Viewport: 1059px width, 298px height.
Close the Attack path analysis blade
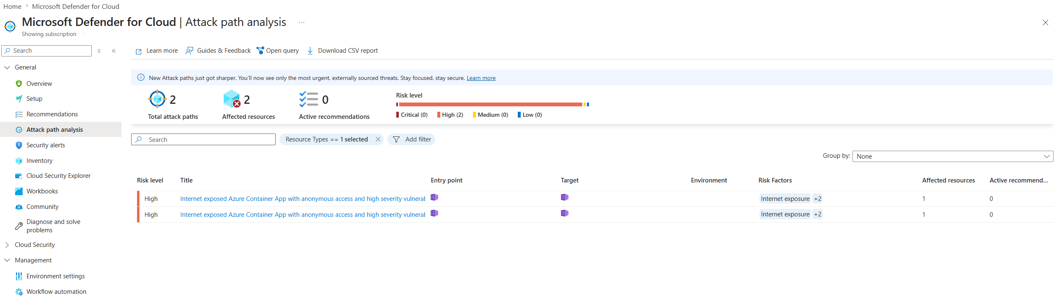[1046, 23]
